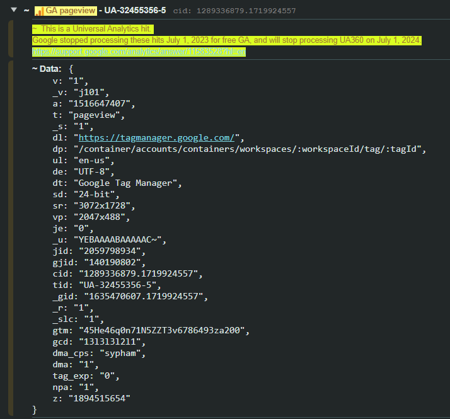
Task: Select the dma: "1" row
Action: (x=76, y=364)
